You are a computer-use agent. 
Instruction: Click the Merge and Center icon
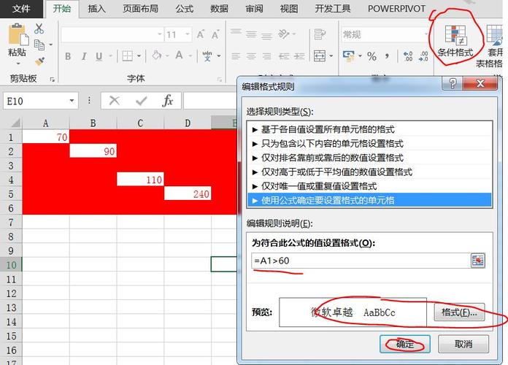point(320,55)
